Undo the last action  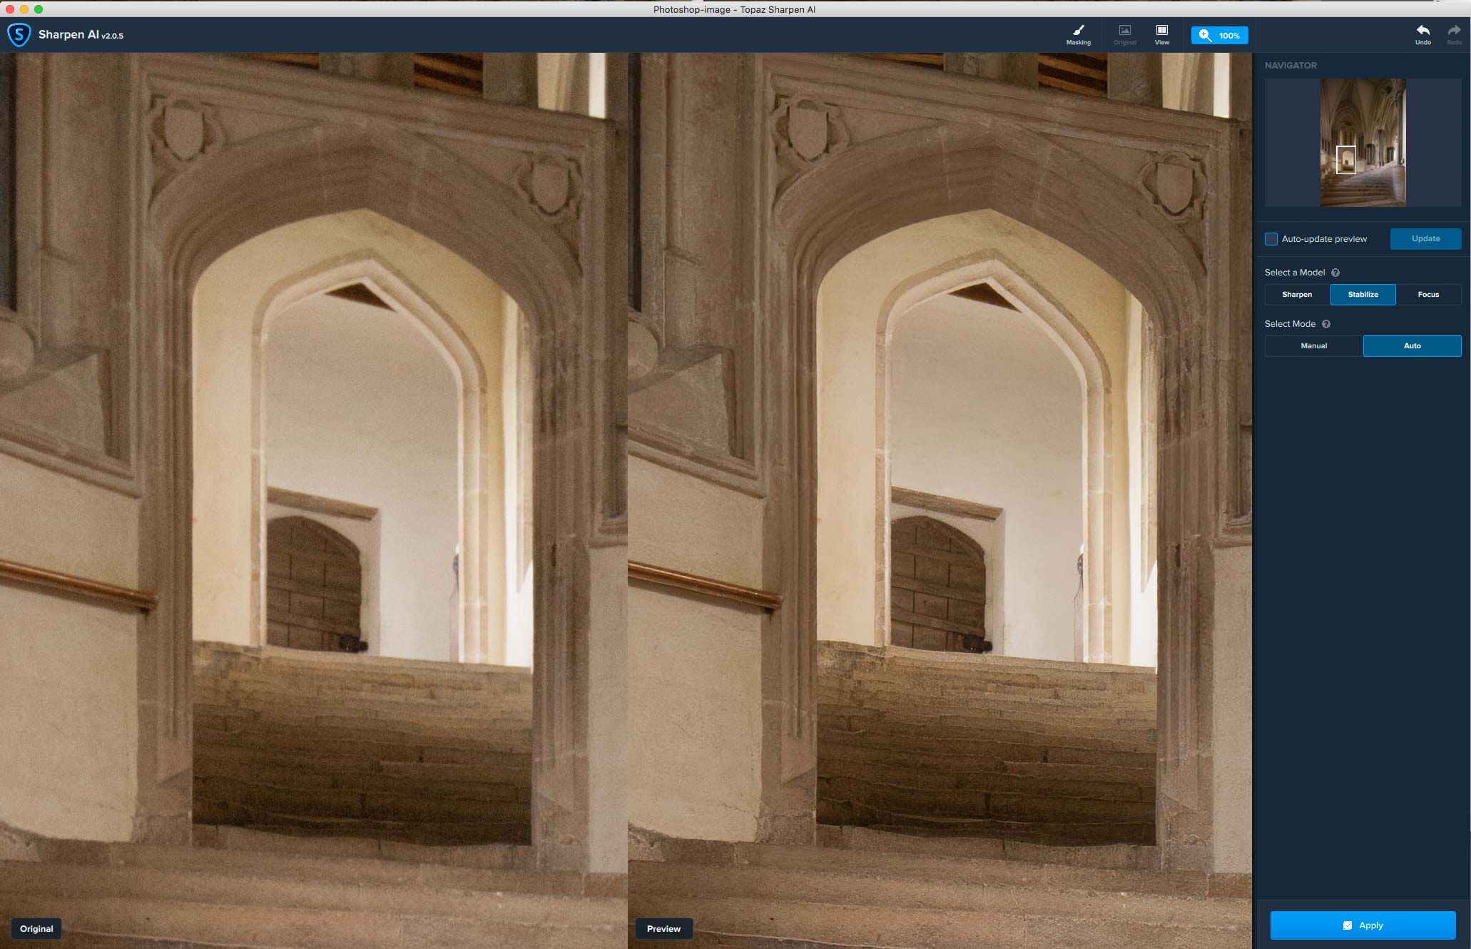(1422, 34)
